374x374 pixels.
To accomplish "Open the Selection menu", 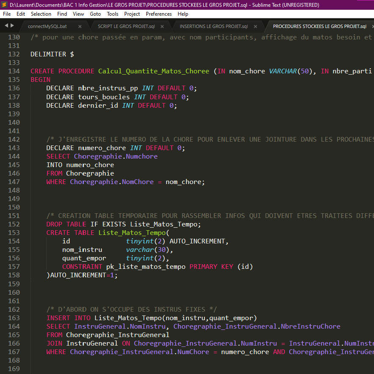I will click(41, 14).
